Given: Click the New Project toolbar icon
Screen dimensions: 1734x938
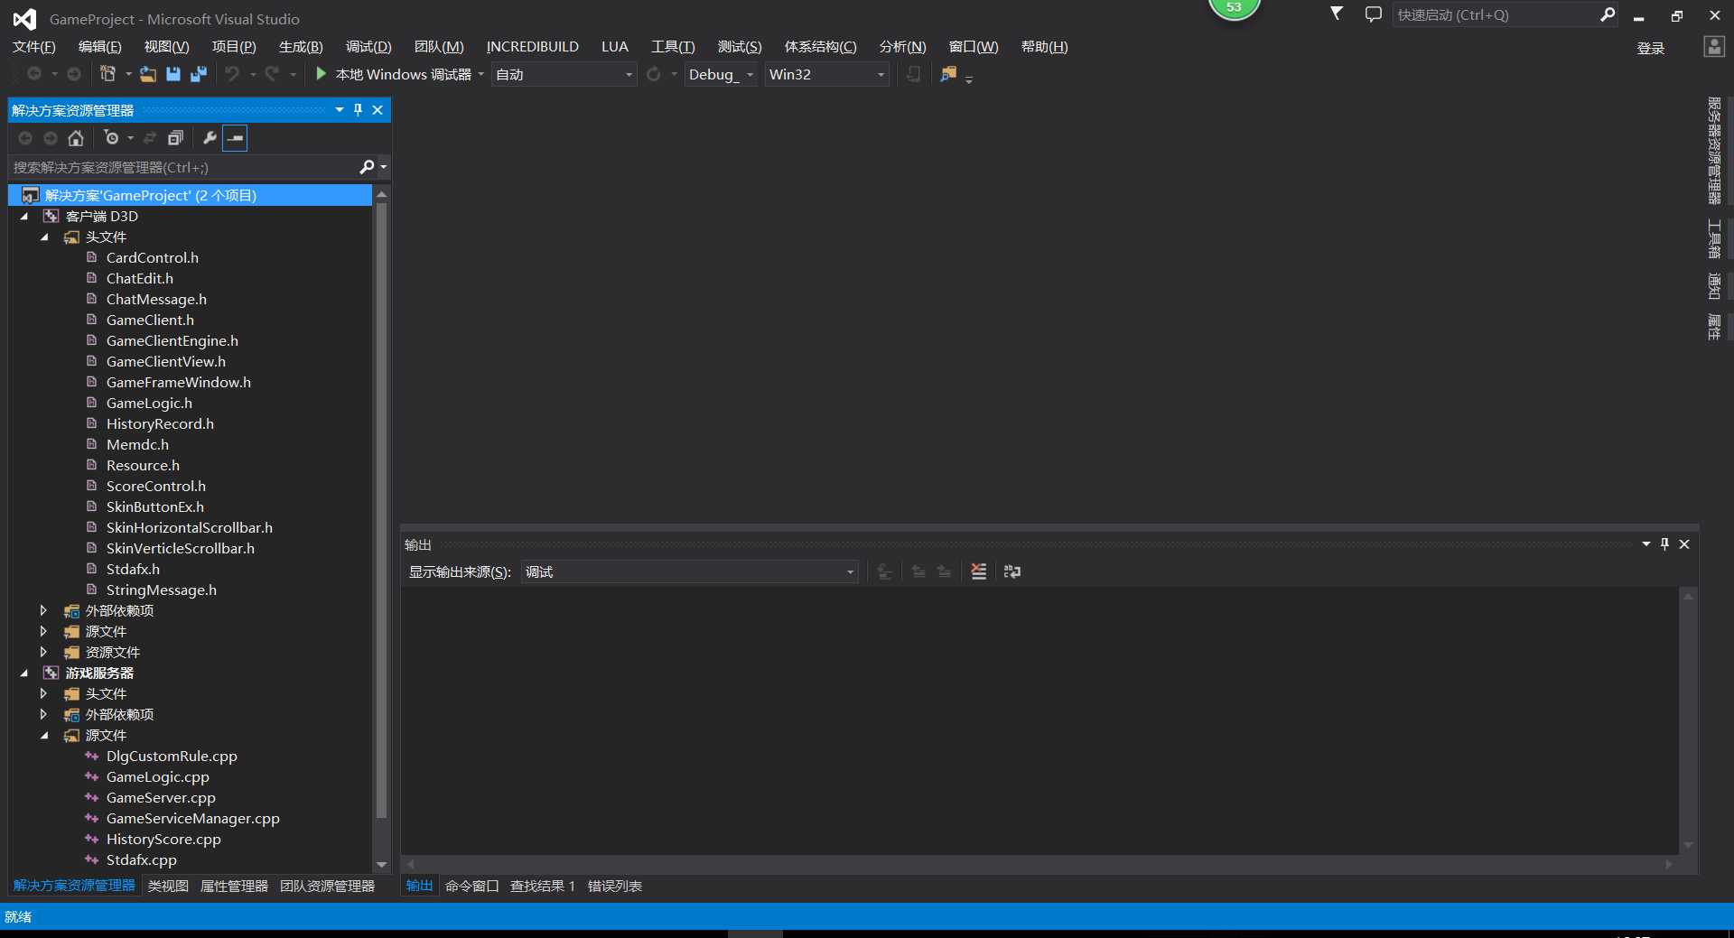Looking at the screenshot, I should (107, 74).
